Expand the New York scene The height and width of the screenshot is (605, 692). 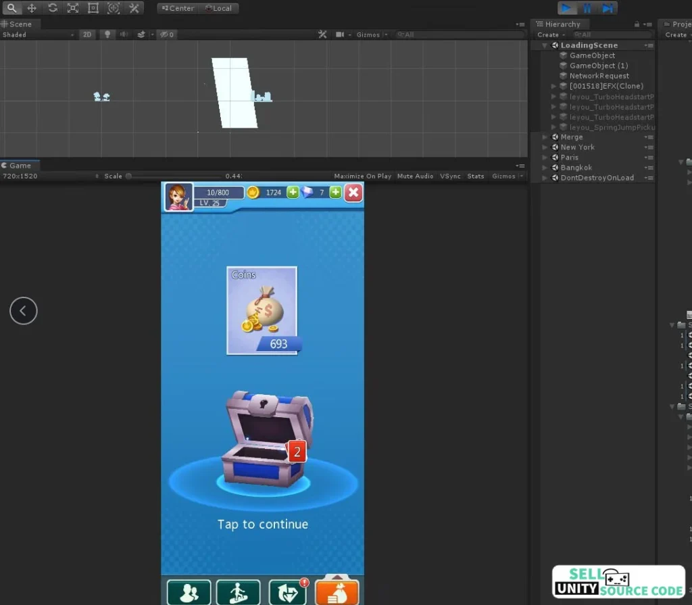(x=545, y=147)
